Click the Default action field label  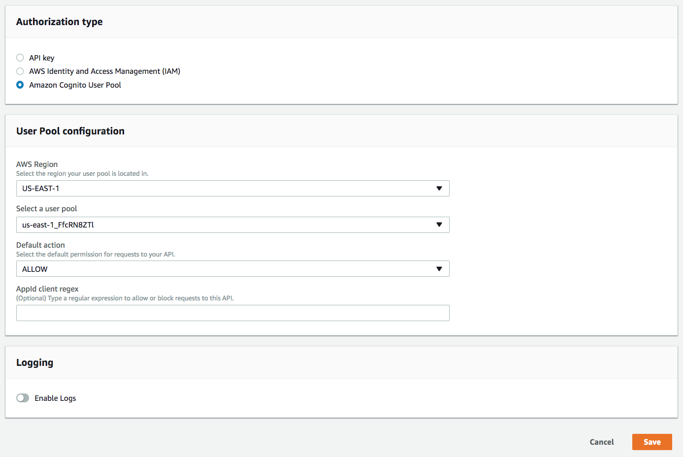40,245
